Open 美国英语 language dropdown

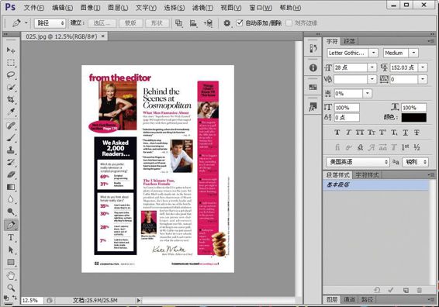click(x=358, y=162)
